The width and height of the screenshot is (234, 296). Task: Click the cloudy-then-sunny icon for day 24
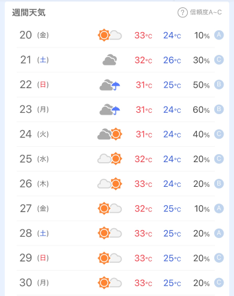click(110, 134)
